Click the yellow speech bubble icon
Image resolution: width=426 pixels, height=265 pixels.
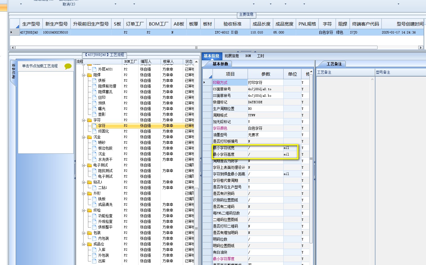pyautogui.click(x=68, y=66)
